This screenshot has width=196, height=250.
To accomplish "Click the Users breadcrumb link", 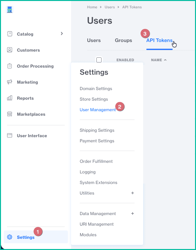I will point(110,7).
